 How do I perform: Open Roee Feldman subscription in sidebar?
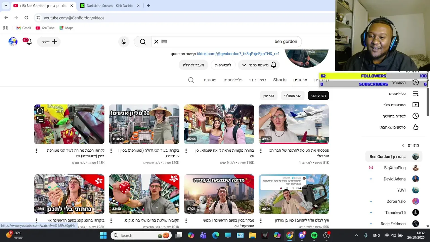394,224
